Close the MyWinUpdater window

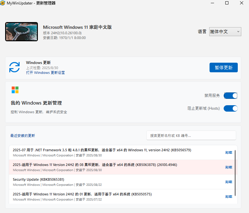[242, 3]
